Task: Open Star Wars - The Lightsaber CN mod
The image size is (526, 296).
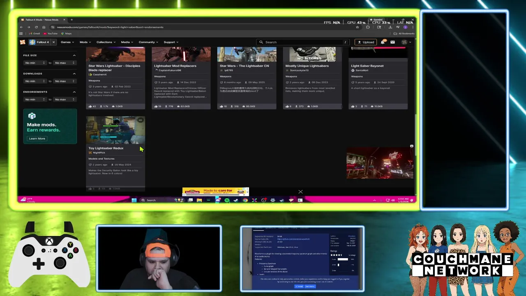Action: tap(245, 66)
